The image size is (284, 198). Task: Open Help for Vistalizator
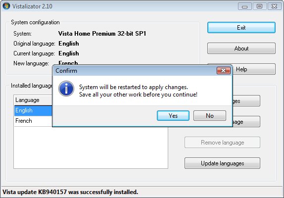tap(253, 69)
